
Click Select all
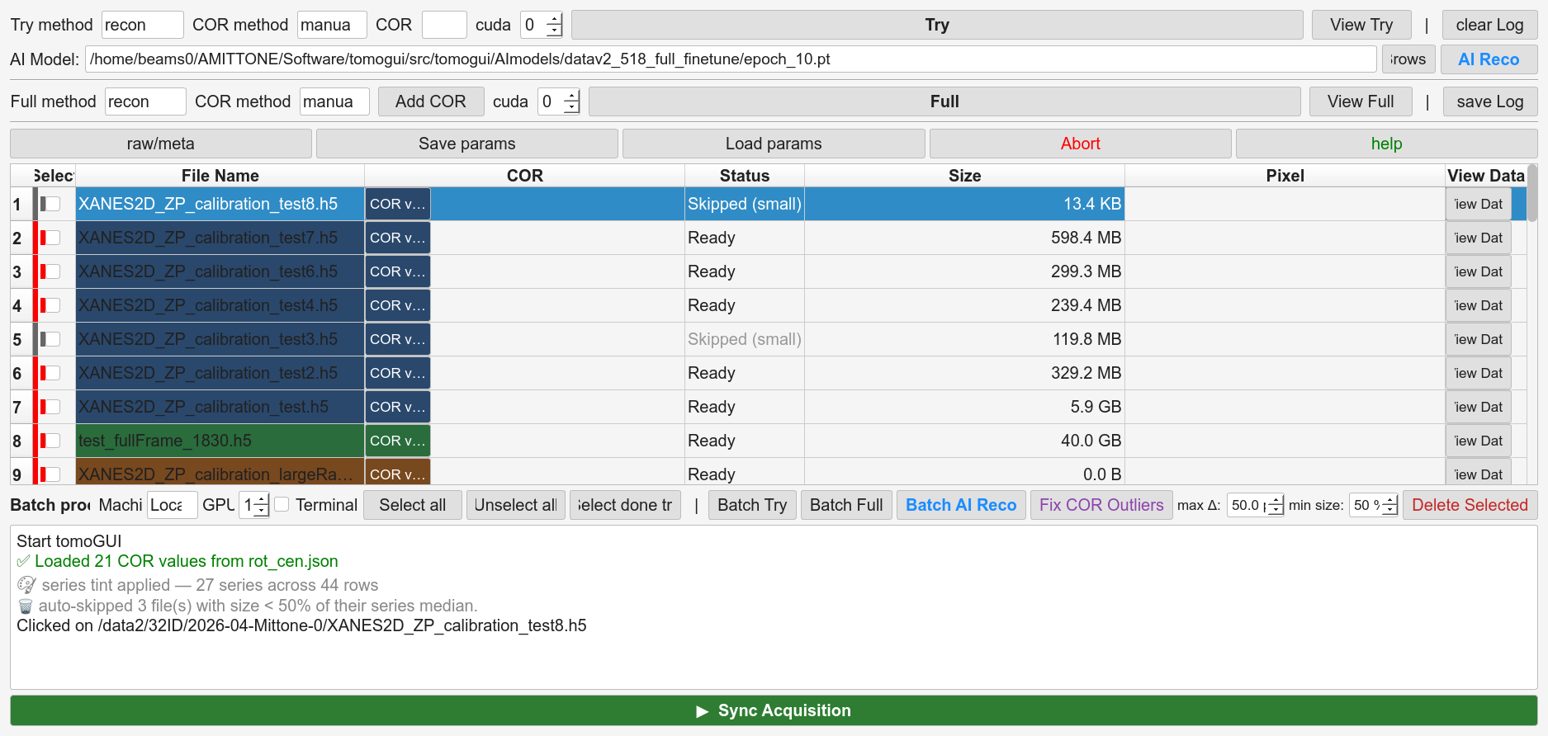coord(413,505)
